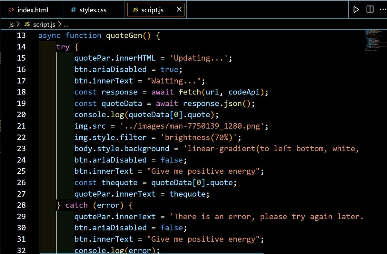Click console.log on line 20
This screenshot has width=387, height=254.
pyautogui.click(x=99, y=114)
